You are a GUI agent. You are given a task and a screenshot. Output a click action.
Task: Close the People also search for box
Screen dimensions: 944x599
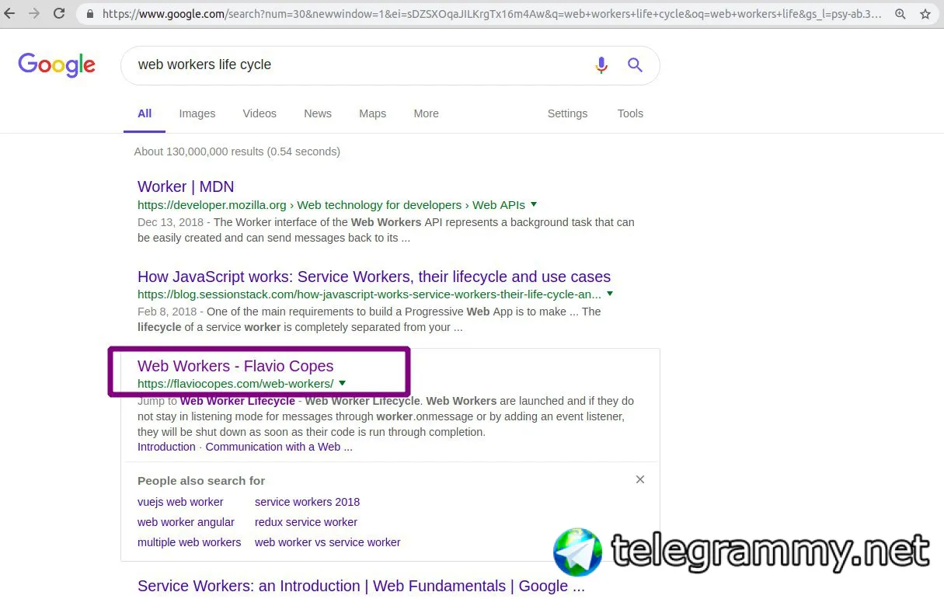640,479
